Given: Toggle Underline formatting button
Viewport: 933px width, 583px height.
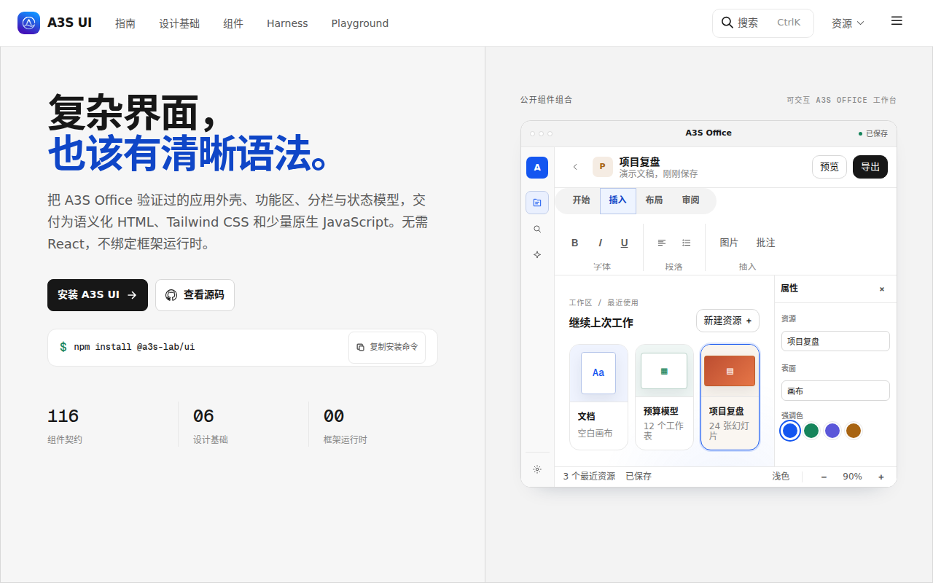Looking at the screenshot, I should [624, 243].
